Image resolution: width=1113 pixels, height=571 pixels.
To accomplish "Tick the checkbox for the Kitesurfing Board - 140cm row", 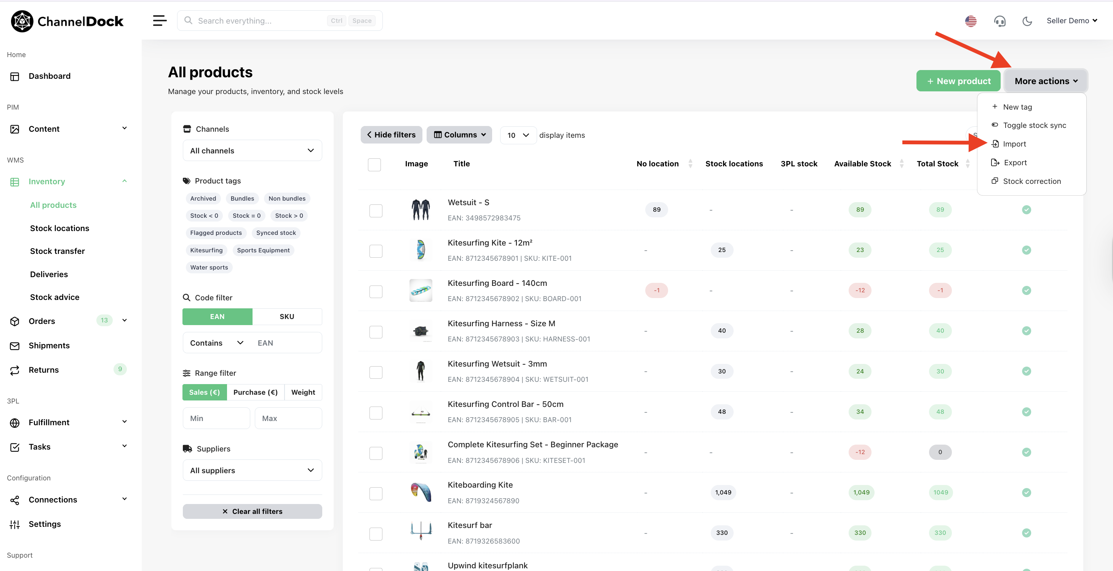I will point(376,292).
